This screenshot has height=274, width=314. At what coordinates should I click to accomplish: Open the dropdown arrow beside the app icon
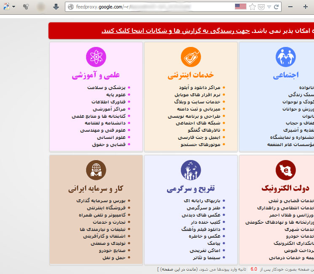pos(13,7)
